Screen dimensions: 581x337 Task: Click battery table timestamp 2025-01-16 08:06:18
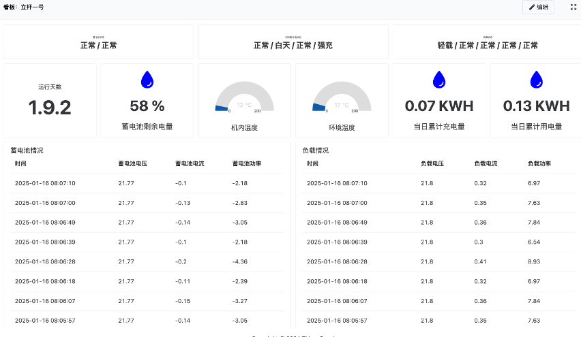45,281
